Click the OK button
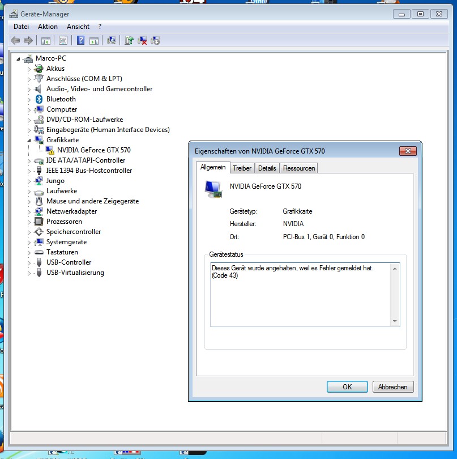457x459 pixels. (x=347, y=386)
